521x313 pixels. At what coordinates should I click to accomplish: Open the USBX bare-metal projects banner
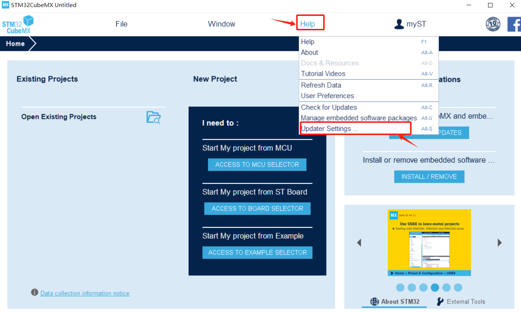point(429,243)
